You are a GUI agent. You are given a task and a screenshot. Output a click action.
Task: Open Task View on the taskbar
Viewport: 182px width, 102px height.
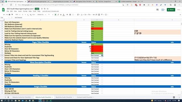(12, 101)
